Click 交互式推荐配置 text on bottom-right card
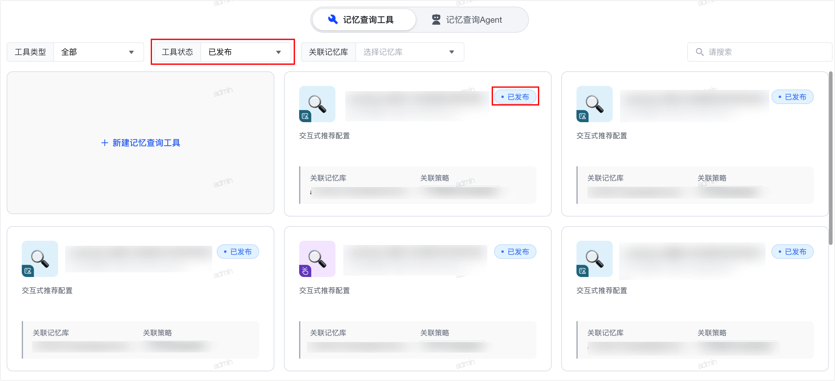The image size is (835, 381). (602, 290)
